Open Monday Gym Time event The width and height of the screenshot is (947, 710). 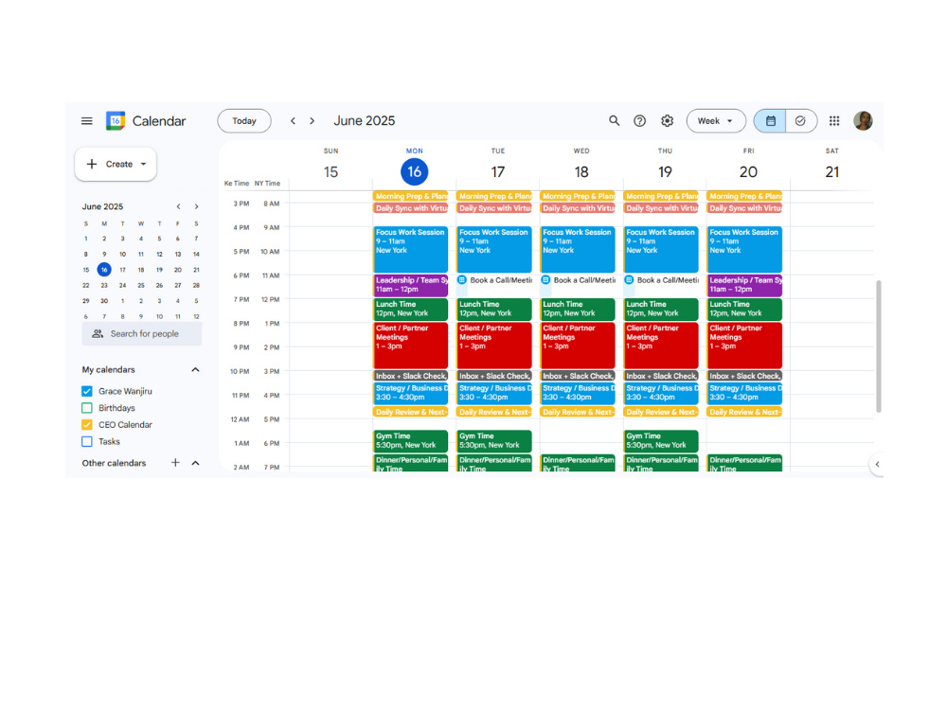411,441
